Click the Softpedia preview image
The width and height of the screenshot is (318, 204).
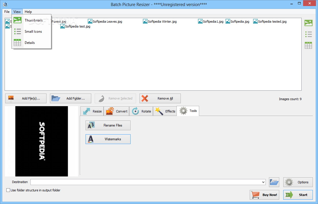click(x=42, y=141)
